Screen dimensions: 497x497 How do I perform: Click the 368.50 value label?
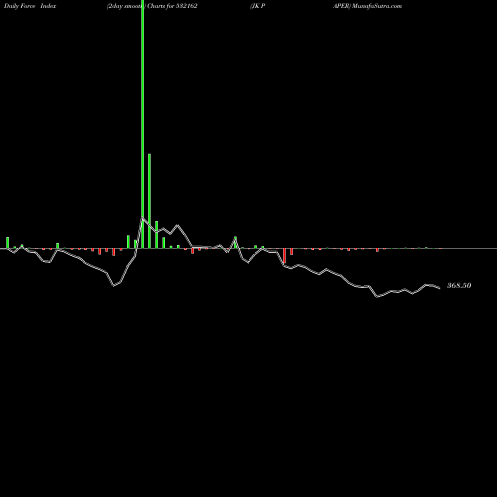[x=459, y=285]
